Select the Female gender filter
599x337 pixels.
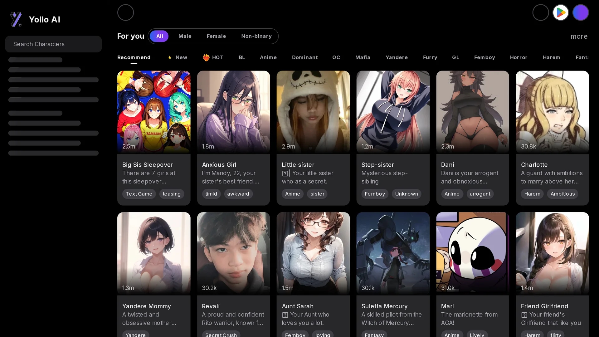click(216, 36)
